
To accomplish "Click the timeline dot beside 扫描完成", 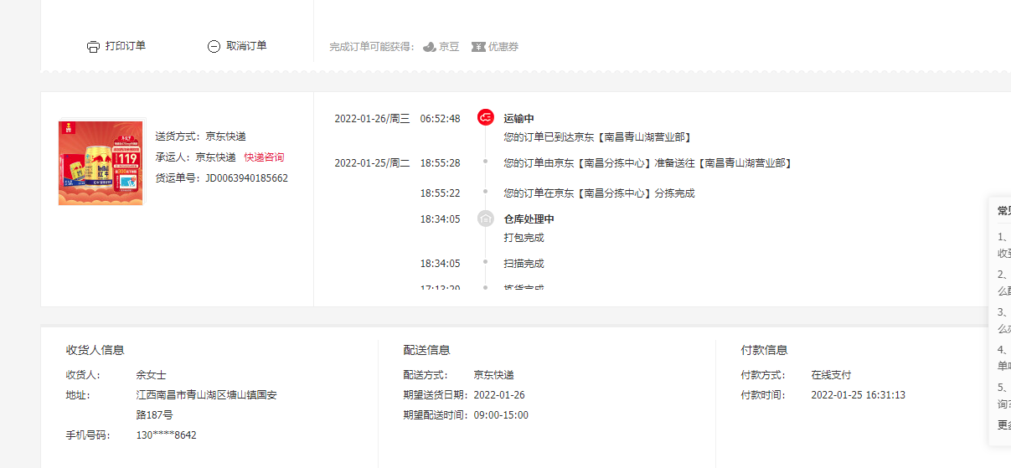I will pos(486,262).
